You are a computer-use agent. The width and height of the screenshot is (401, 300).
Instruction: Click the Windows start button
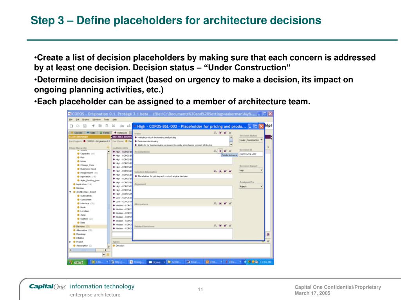[77, 262]
